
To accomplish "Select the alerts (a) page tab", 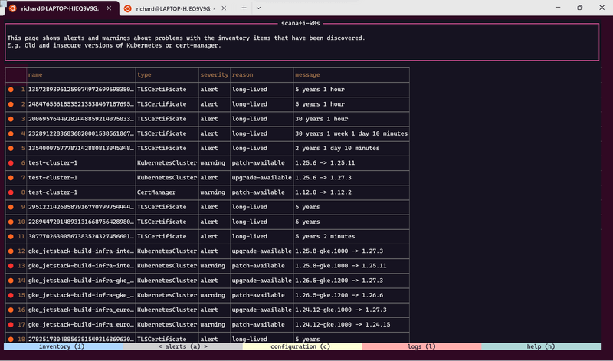I will coord(183,346).
